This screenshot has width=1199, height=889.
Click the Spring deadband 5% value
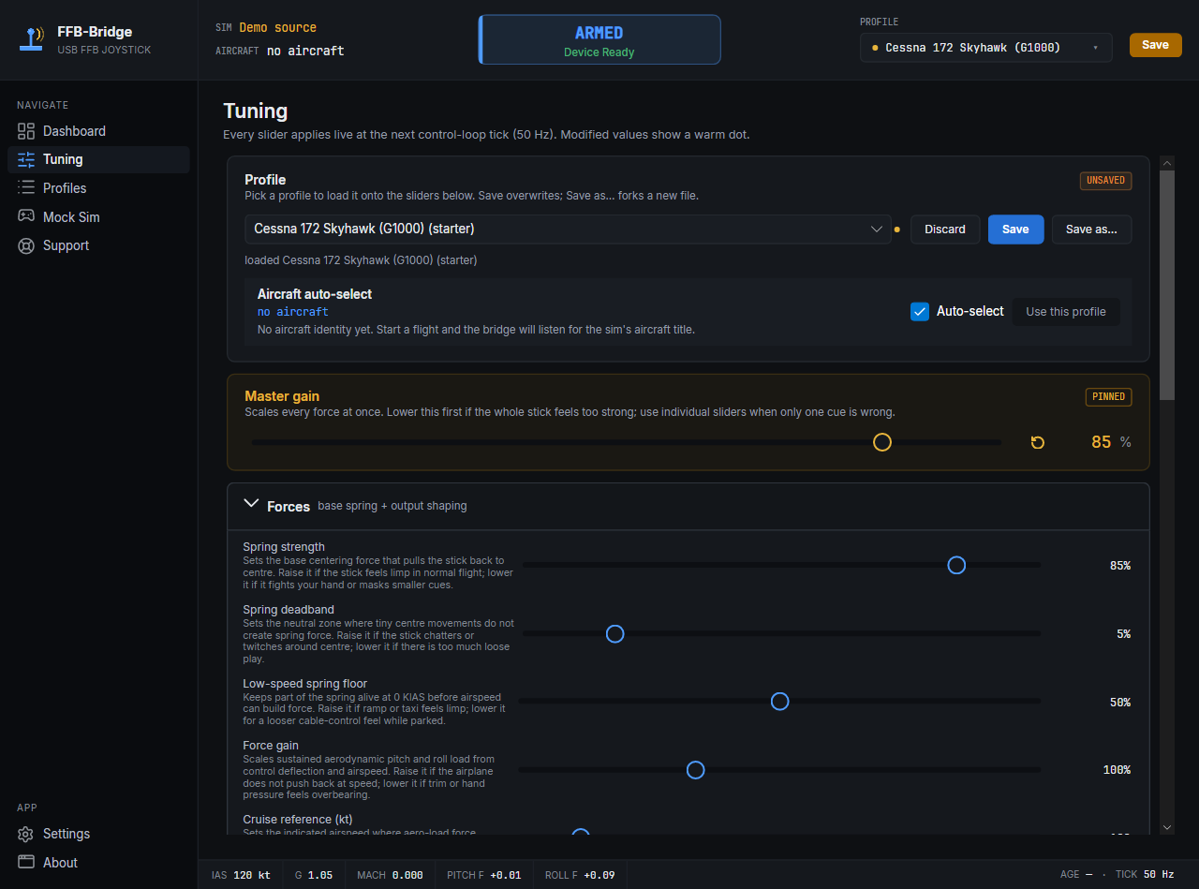pos(1123,634)
